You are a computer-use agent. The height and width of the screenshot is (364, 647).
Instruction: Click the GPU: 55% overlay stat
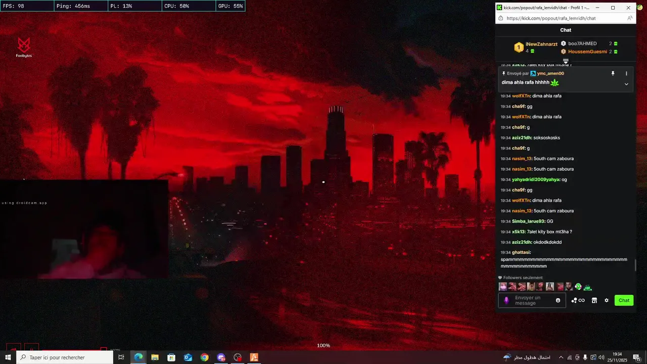[230, 6]
